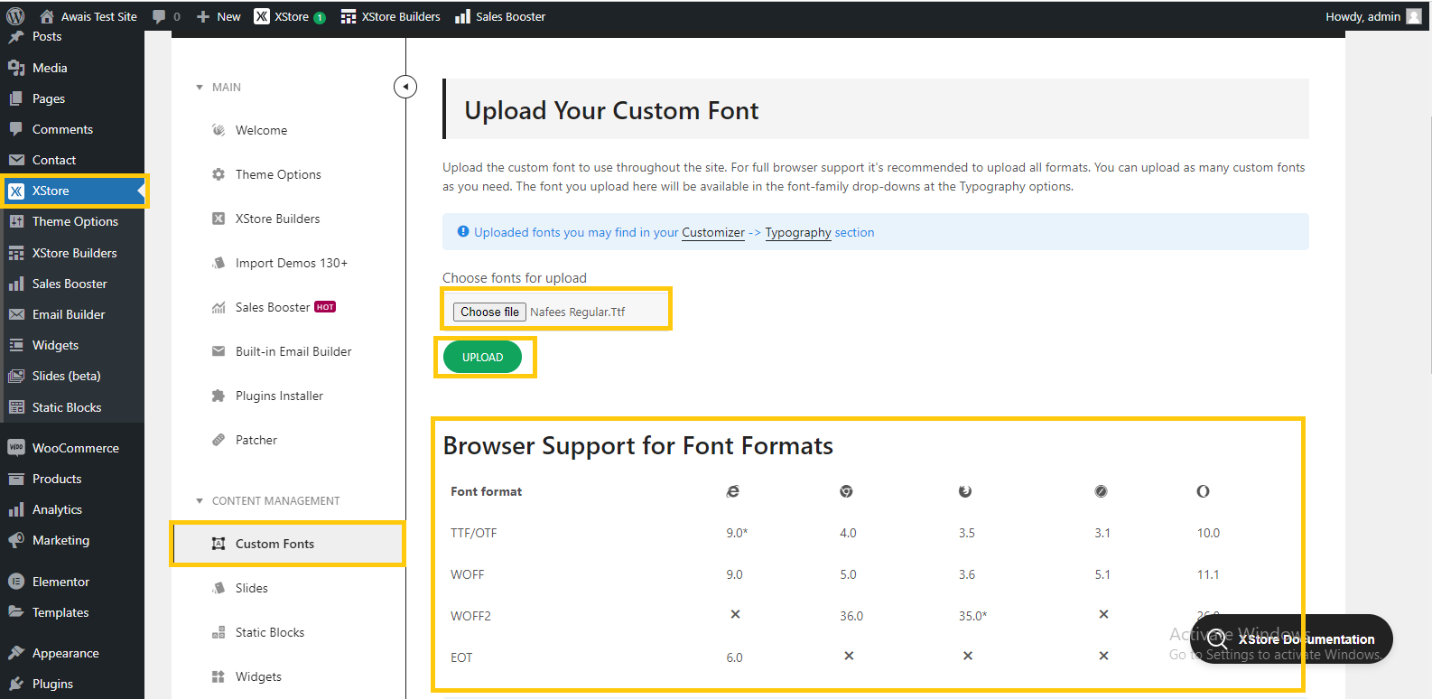
Task: Click the plus New icon in admin bar
Action: coord(203,16)
